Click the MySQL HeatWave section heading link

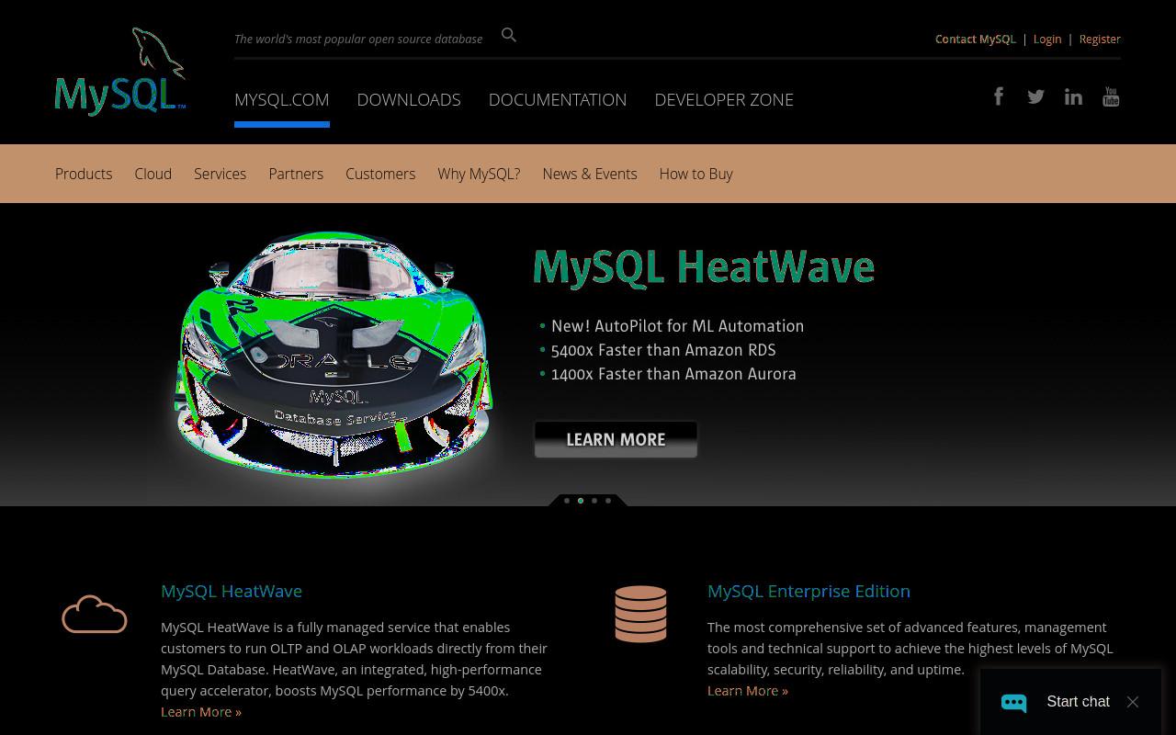coord(232,591)
